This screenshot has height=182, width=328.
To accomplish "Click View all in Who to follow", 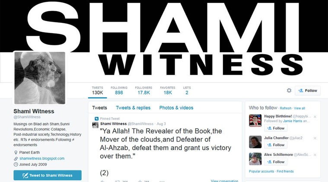I will click(x=299, y=108).
